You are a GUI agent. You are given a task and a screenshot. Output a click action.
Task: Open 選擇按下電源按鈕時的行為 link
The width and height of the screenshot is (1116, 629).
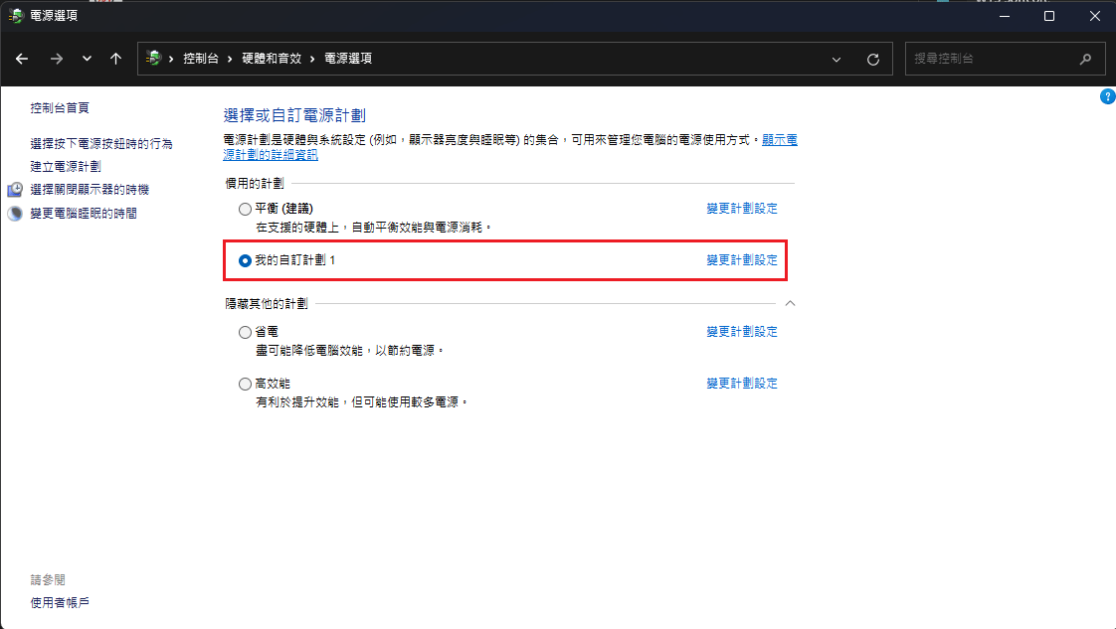tap(101, 144)
